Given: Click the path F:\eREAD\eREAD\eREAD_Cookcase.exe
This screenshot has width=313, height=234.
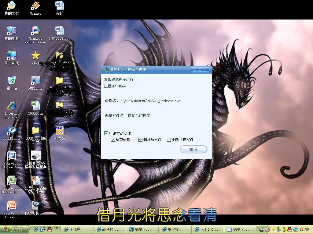Looking at the screenshot, I should (150, 101).
